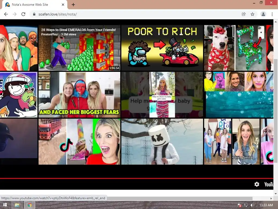Open the network tray icon
Screen dimensions: 278x209
246,205
